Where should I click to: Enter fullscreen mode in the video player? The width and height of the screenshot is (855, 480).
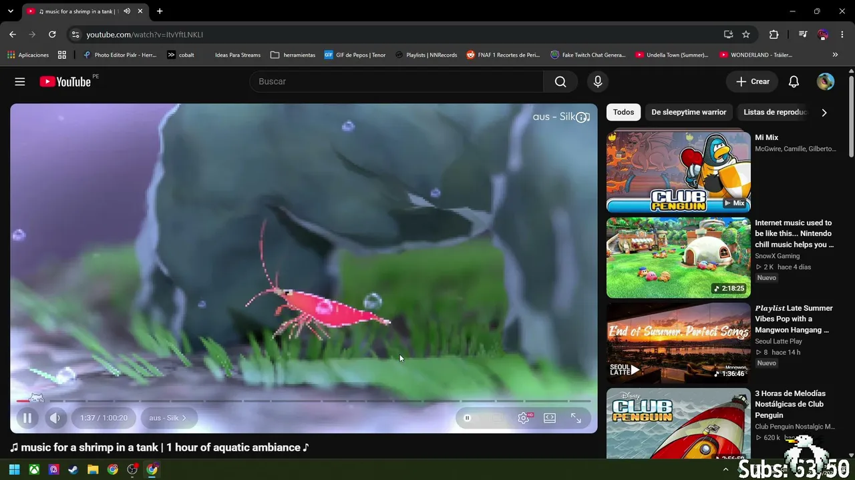(x=576, y=418)
